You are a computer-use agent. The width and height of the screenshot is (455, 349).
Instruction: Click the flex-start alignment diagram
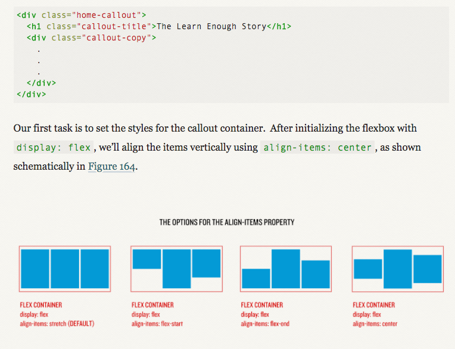176,269
